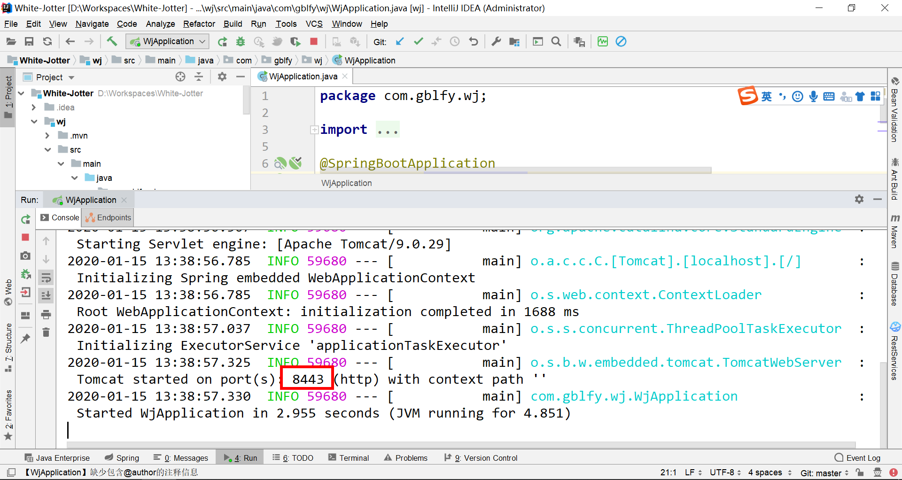The height and width of the screenshot is (480, 902).
Task: Collapse the White-Jotter root node
Action: coord(21,93)
